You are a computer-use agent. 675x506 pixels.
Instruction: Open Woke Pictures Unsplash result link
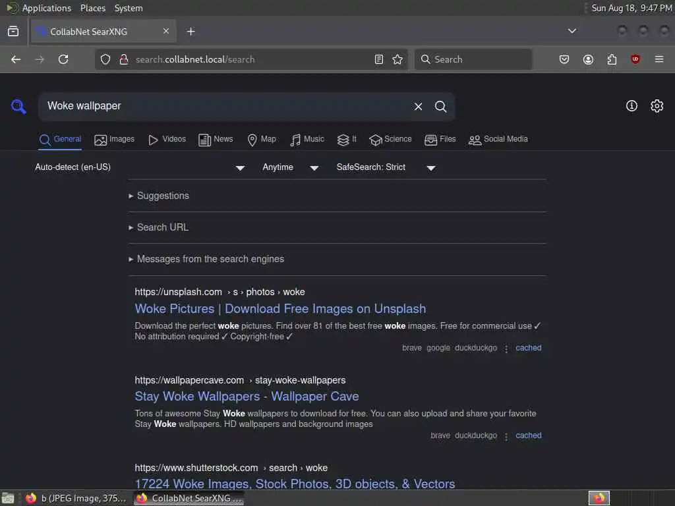coord(280,309)
